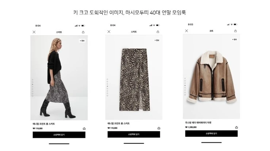Viewport: 270px width, 151px height.
Task: Close the aviator jacket product screen
Action: (x=186, y=31)
